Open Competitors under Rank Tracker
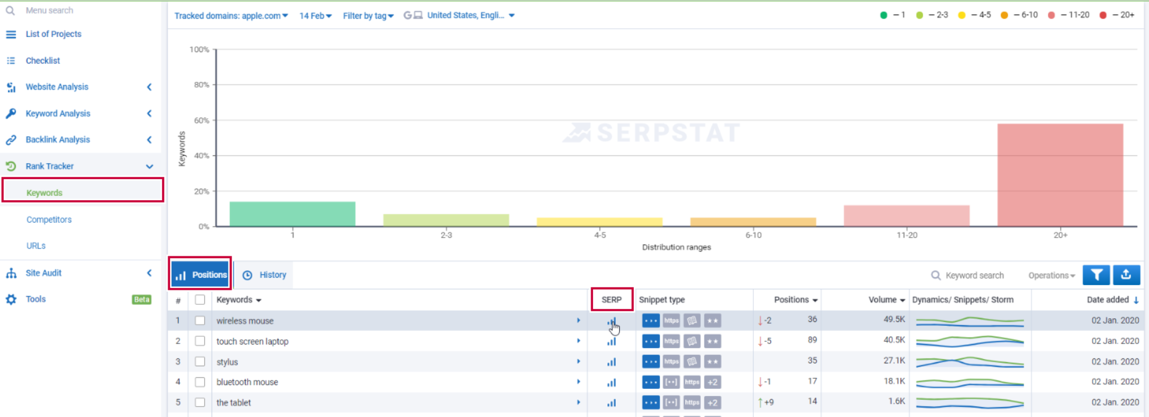The height and width of the screenshot is (417, 1149). tap(49, 220)
